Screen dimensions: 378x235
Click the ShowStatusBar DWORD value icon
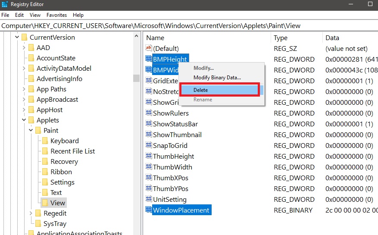[149, 123]
